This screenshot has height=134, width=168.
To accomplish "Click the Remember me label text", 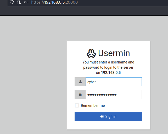I will [93, 106].
